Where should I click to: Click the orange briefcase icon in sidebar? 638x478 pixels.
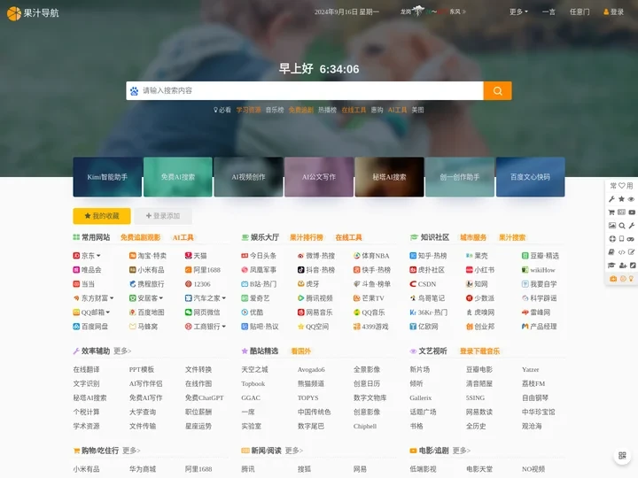[613, 279]
